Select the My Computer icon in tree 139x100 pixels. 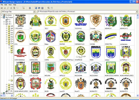(x=4, y=17)
